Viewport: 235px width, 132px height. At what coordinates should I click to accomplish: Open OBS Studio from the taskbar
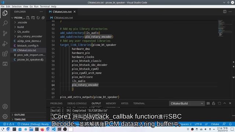pos(65,129)
